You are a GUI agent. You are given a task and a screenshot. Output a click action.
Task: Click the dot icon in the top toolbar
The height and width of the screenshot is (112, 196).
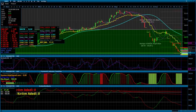tap(24, 1)
